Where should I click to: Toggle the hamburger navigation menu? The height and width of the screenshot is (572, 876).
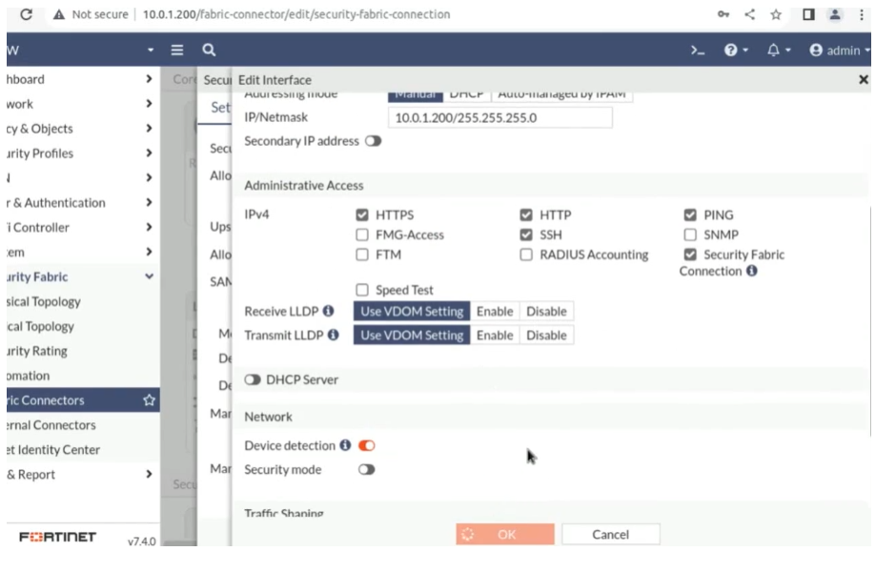[177, 51]
